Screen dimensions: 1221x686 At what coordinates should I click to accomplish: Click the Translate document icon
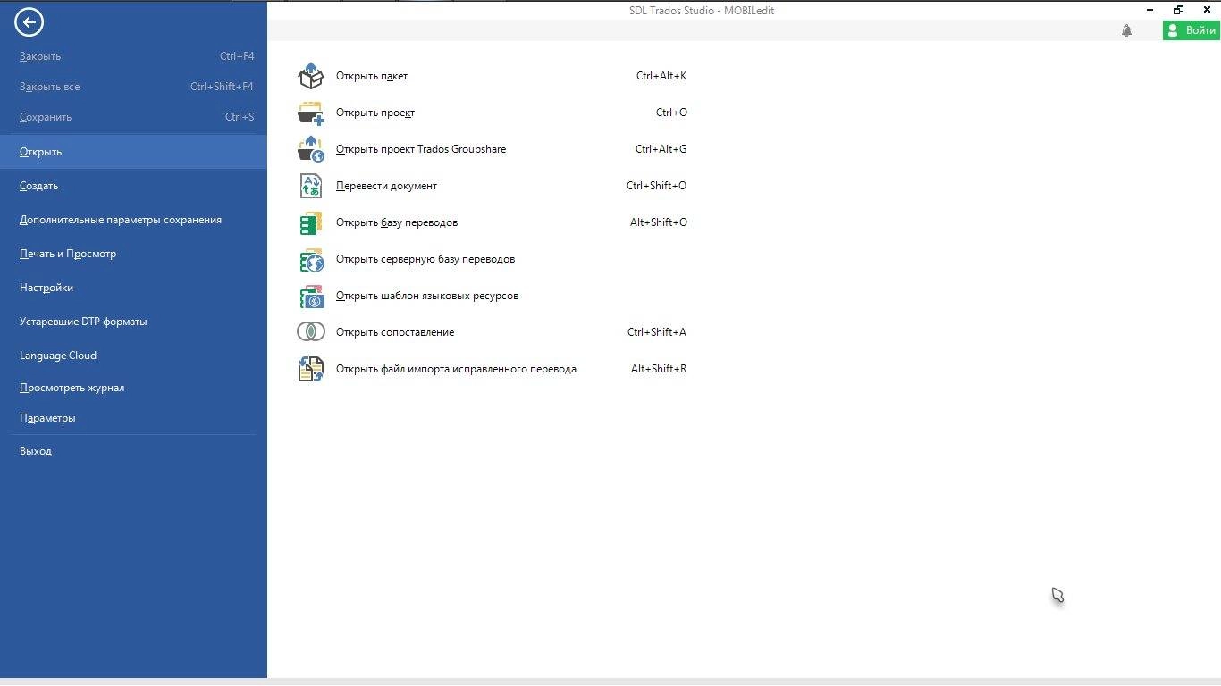click(310, 186)
